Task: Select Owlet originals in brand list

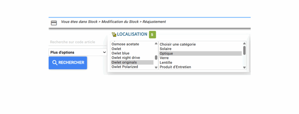Action: pos(132,62)
